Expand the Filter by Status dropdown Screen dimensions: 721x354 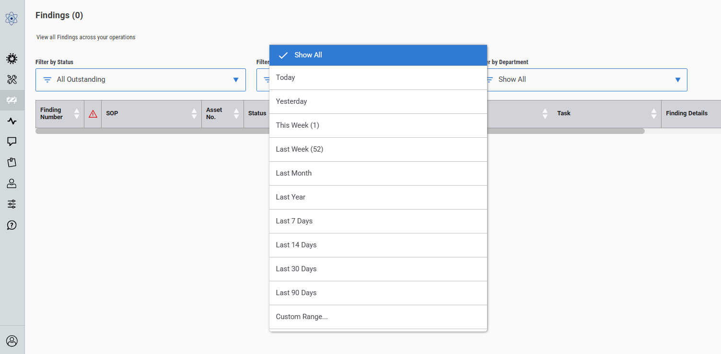coord(140,80)
